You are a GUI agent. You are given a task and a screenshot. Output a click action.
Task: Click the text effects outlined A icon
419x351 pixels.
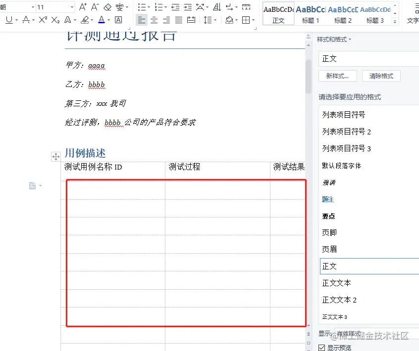click(x=68, y=20)
